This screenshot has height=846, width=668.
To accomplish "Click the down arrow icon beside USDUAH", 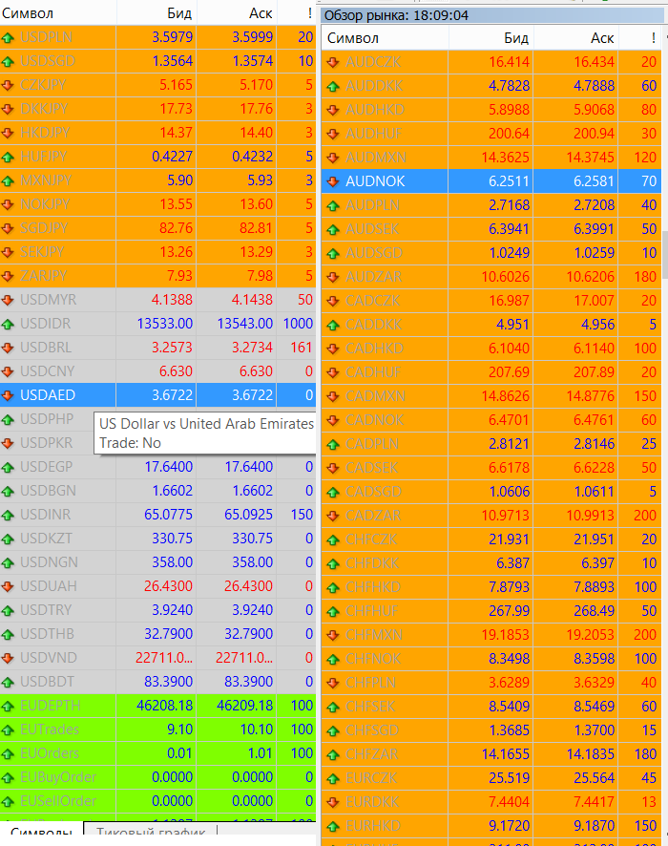I will pos(8,586).
